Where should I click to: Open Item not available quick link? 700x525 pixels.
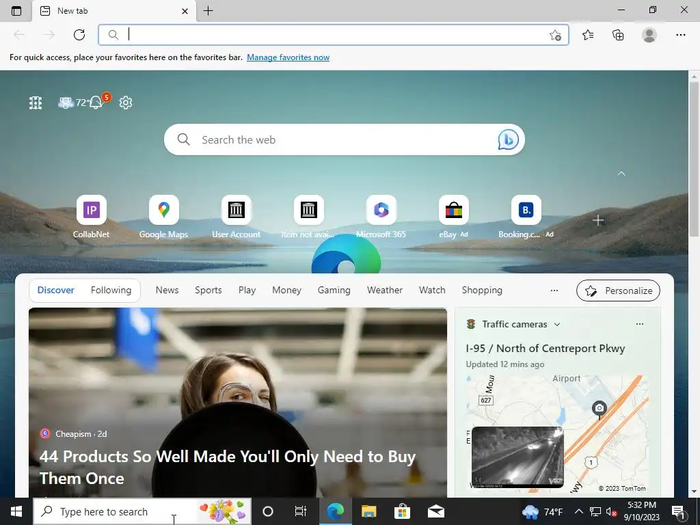(x=308, y=217)
